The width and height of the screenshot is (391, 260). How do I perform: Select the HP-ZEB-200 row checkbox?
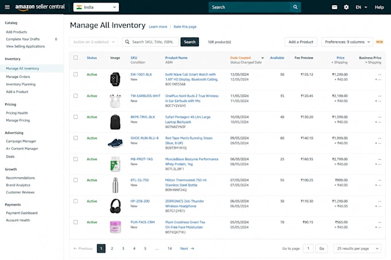(x=75, y=201)
